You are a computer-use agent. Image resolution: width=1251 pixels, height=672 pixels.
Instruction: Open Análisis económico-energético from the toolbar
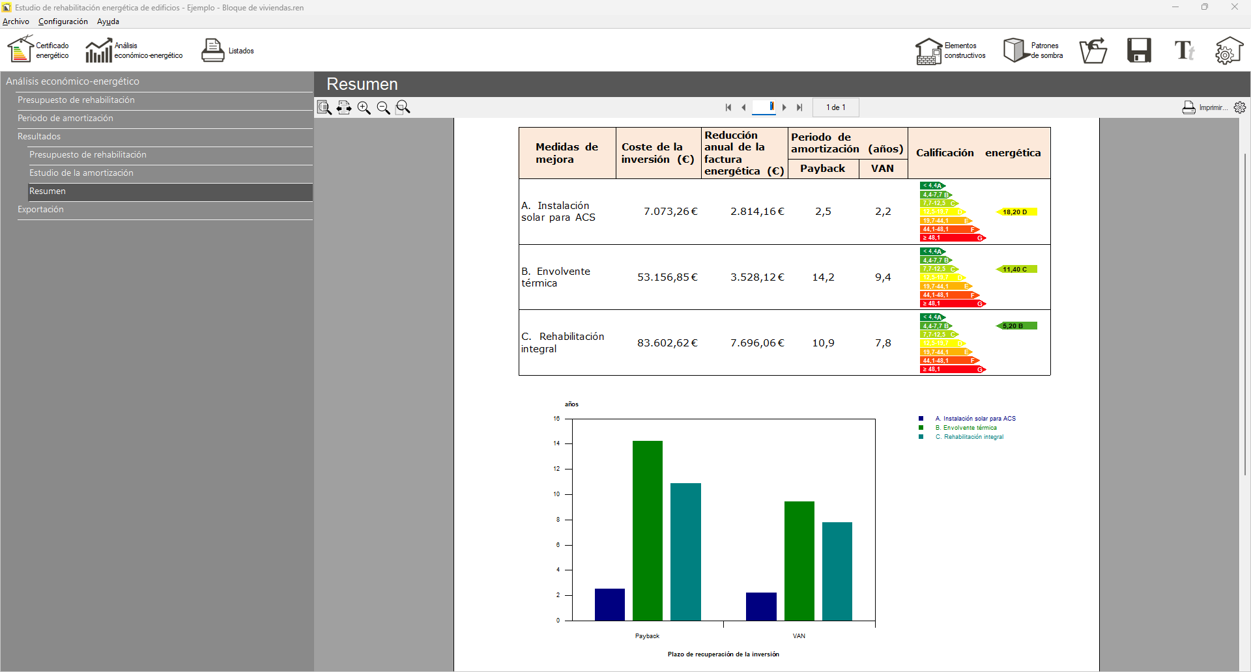(x=134, y=50)
